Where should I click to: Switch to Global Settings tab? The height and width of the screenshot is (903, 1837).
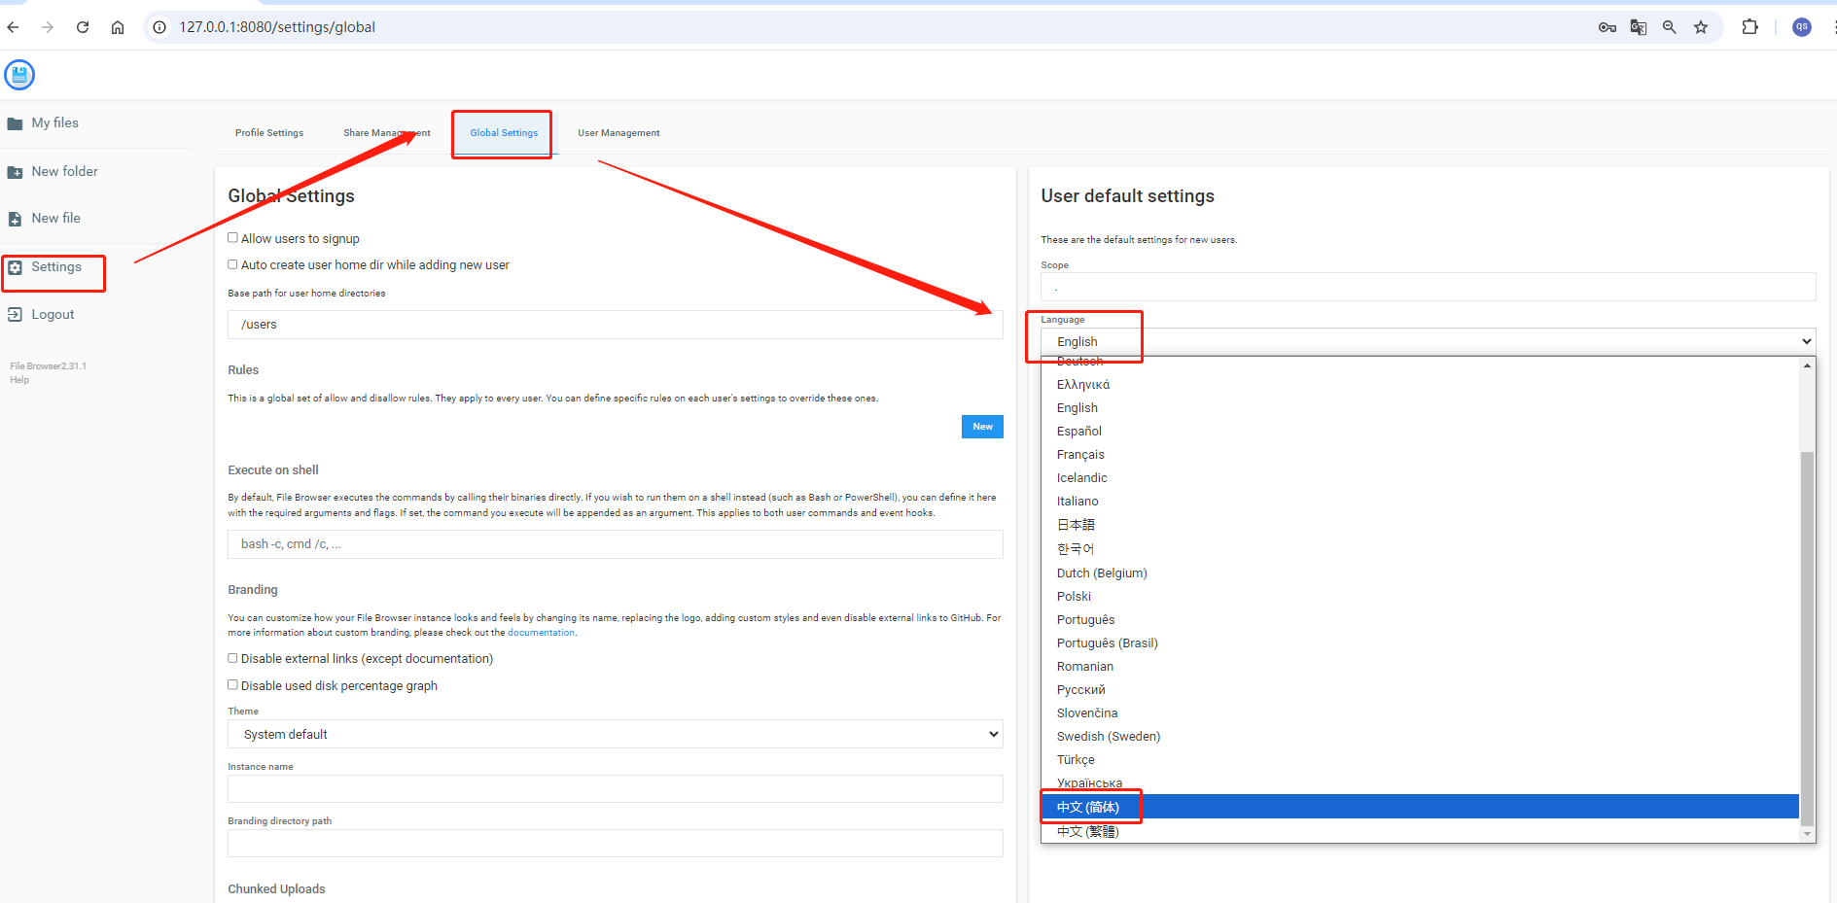(504, 133)
